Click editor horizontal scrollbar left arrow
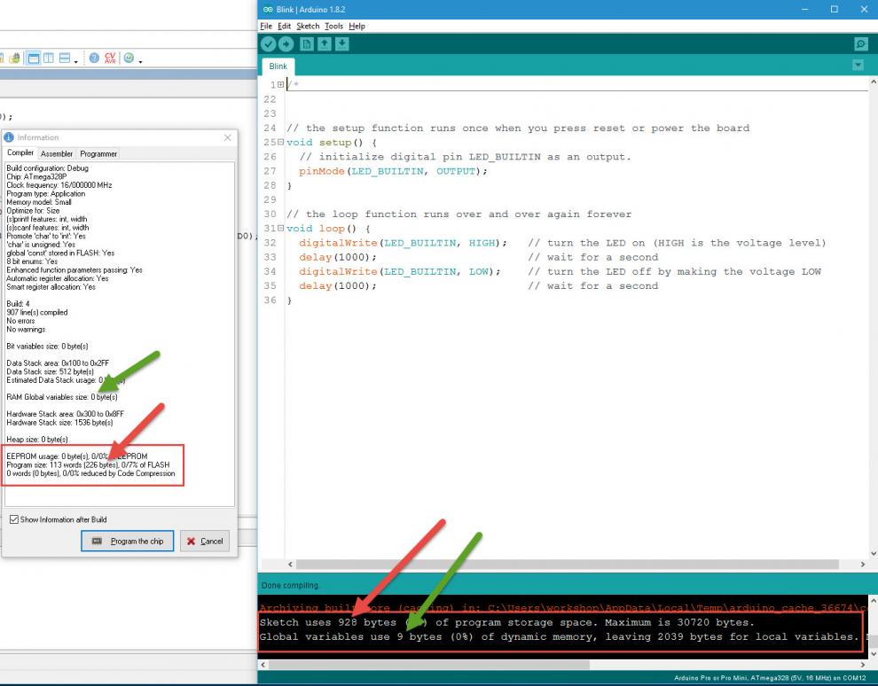Screen dimensions: 878x686 pos(290,565)
